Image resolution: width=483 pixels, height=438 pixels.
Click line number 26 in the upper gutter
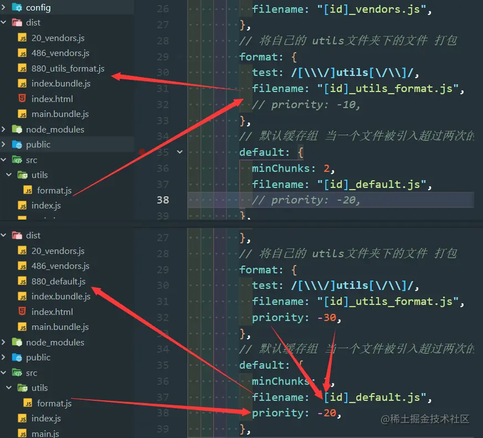pyautogui.click(x=163, y=9)
